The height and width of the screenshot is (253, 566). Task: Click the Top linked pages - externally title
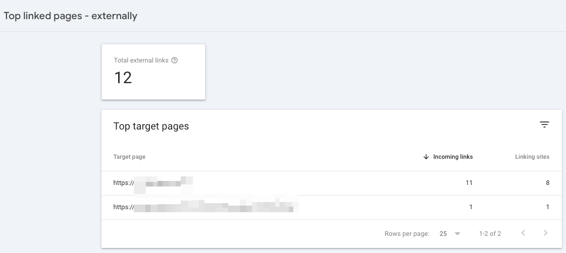coord(70,16)
